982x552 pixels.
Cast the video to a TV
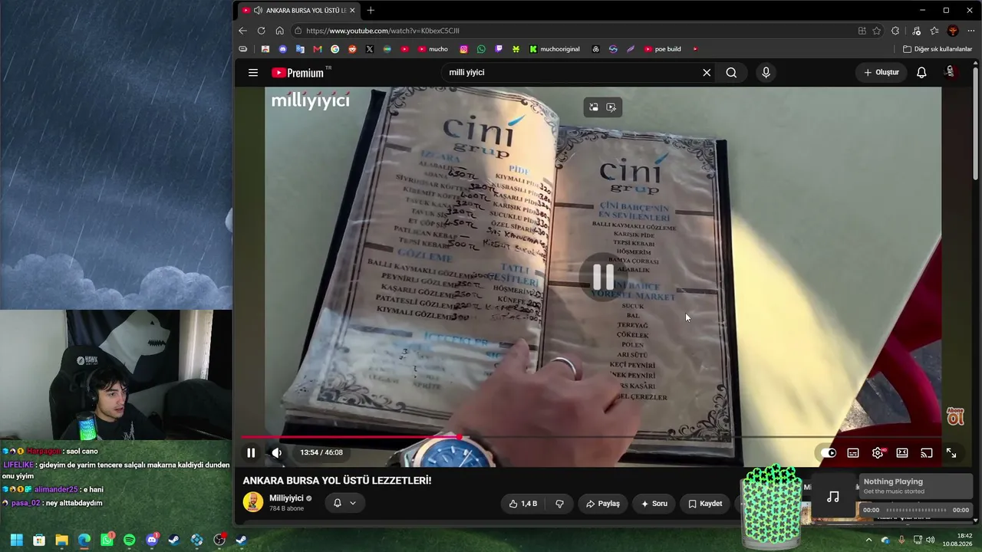(927, 453)
